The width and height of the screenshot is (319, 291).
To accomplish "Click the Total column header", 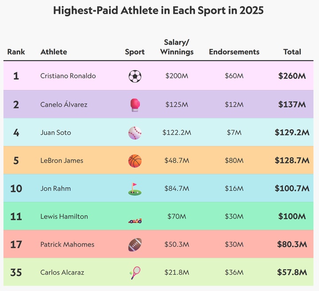I will pyautogui.click(x=292, y=52).
